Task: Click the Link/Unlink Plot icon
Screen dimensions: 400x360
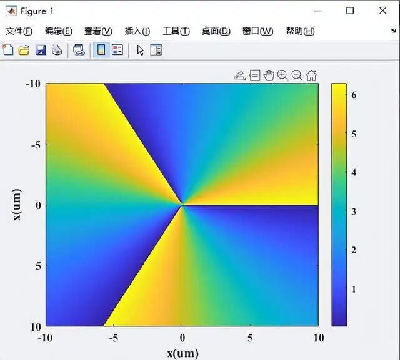Action: click(79, 50)
